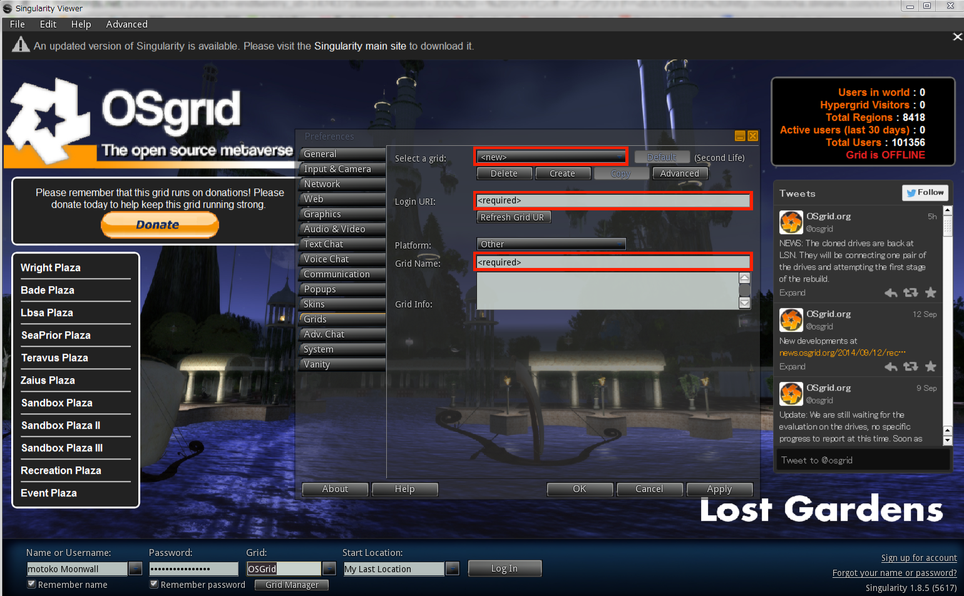This screenshot has width=964, height=596.
Task: Open the Platform dropdown
Action: coord(551,244)
